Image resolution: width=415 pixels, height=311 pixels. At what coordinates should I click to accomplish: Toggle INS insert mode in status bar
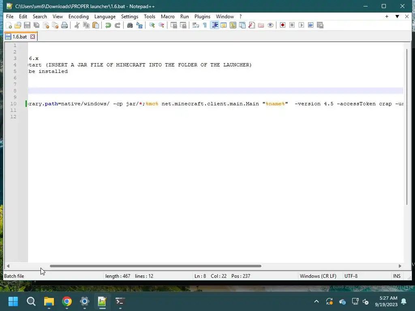tap(396, 276)
